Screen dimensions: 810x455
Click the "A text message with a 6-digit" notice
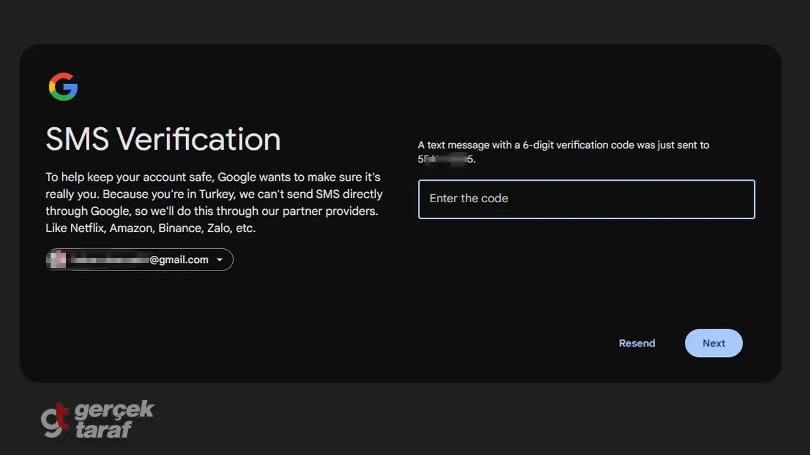coord(563,145)
